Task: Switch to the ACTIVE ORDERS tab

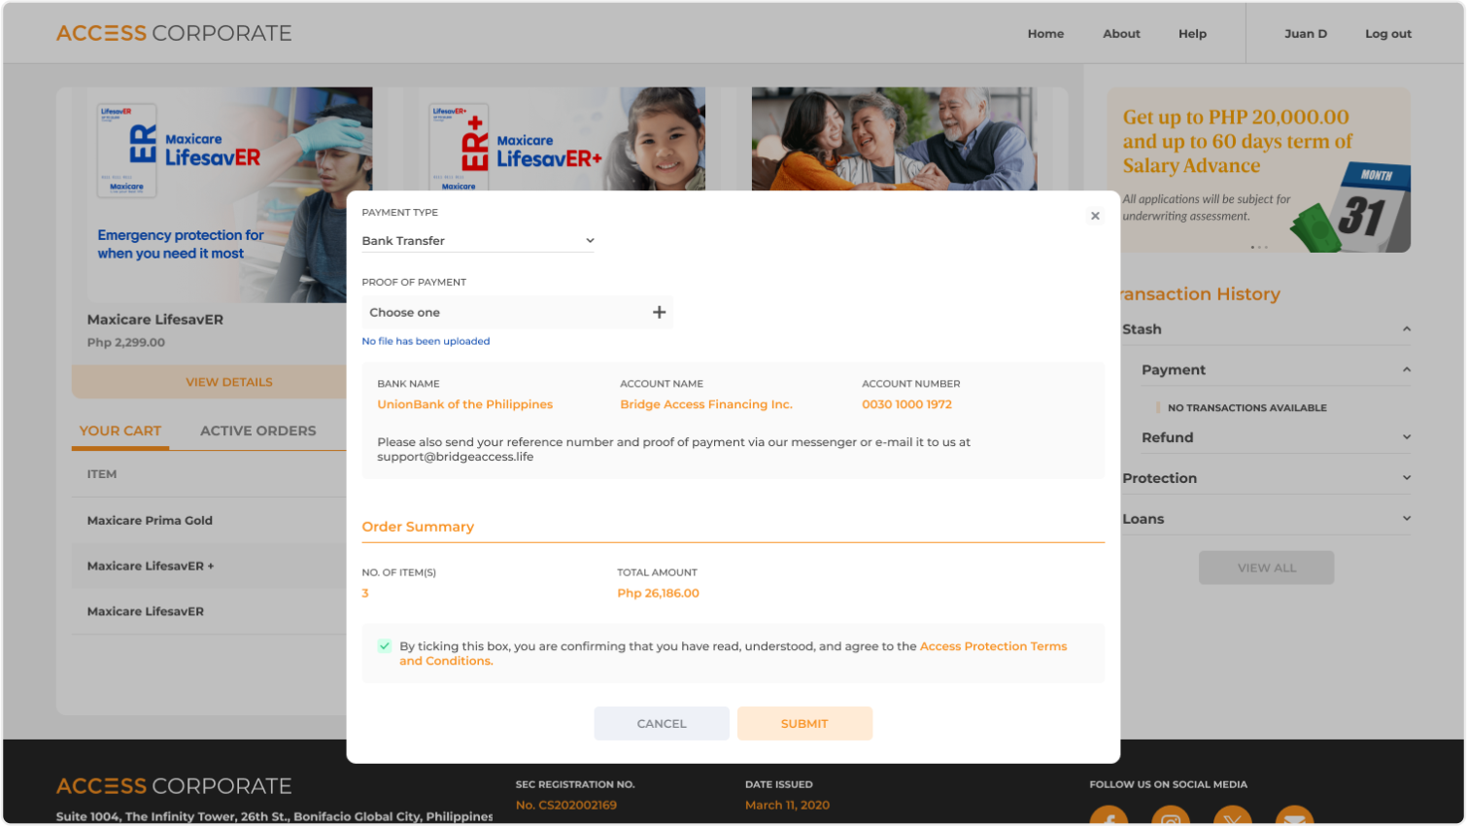Action: coord(258,430)
